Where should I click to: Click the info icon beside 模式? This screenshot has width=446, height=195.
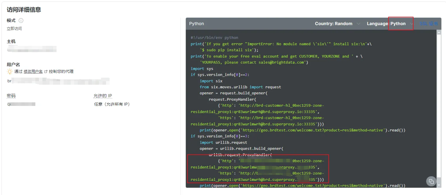[x=21, y=21]
